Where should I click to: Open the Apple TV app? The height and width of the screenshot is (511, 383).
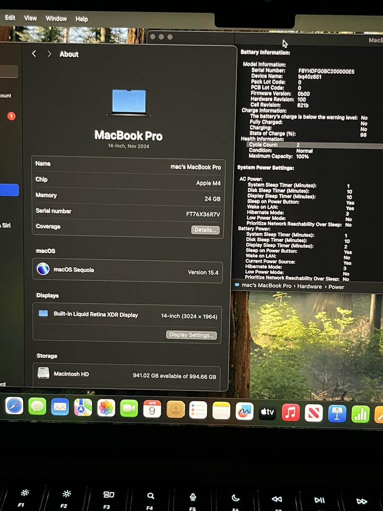[267, 412]
